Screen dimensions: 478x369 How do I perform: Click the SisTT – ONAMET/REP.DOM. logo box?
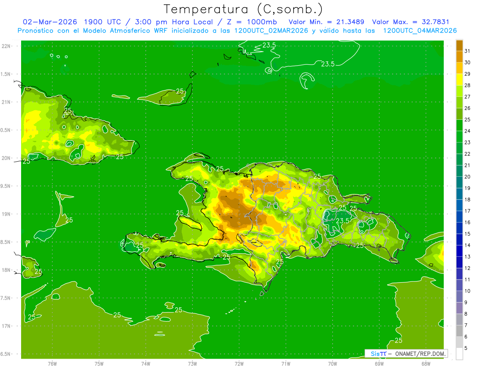(406, 353)
